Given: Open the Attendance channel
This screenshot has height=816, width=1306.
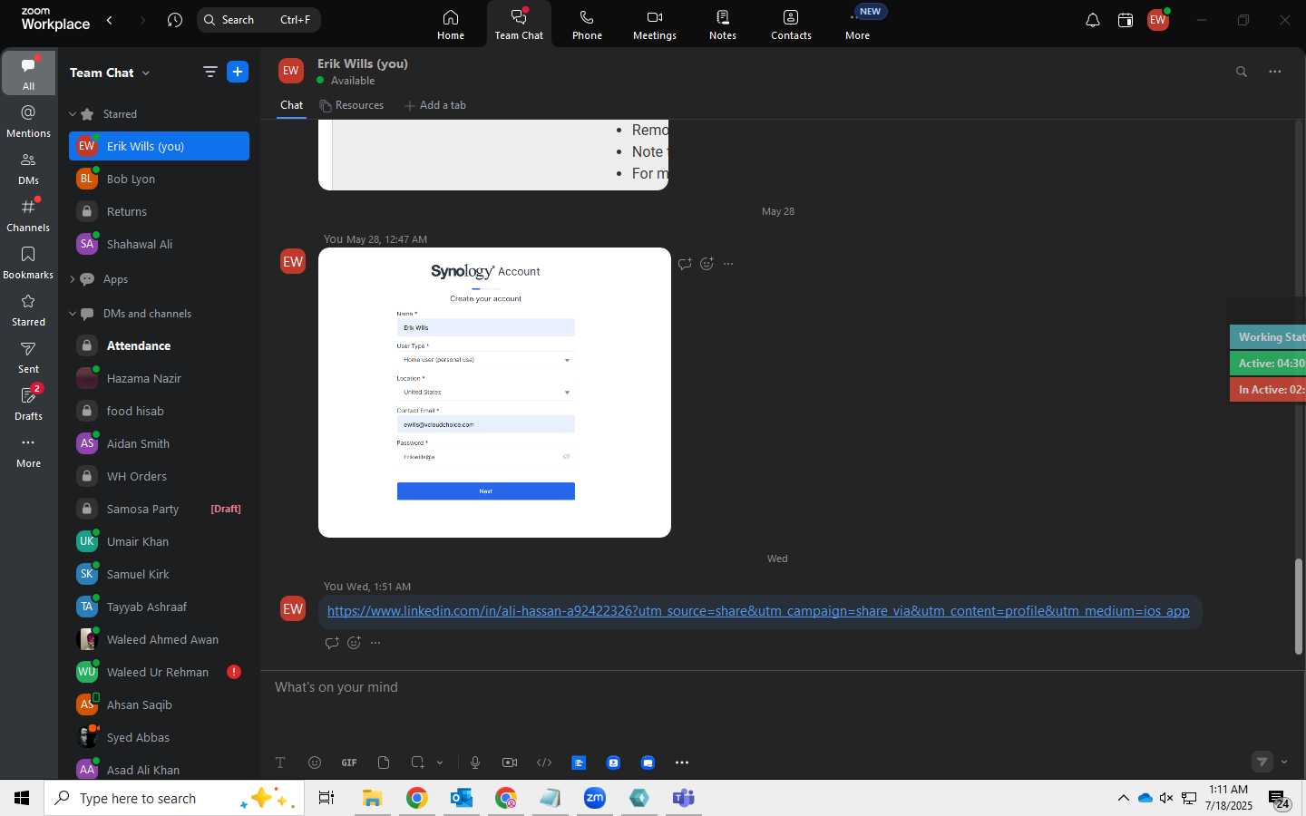Looking at the screenshot, I should (159, 345).
